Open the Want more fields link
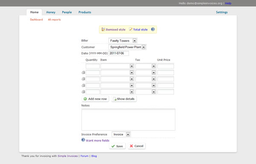This screenshot has height=164, width=256. click(97, 141)
